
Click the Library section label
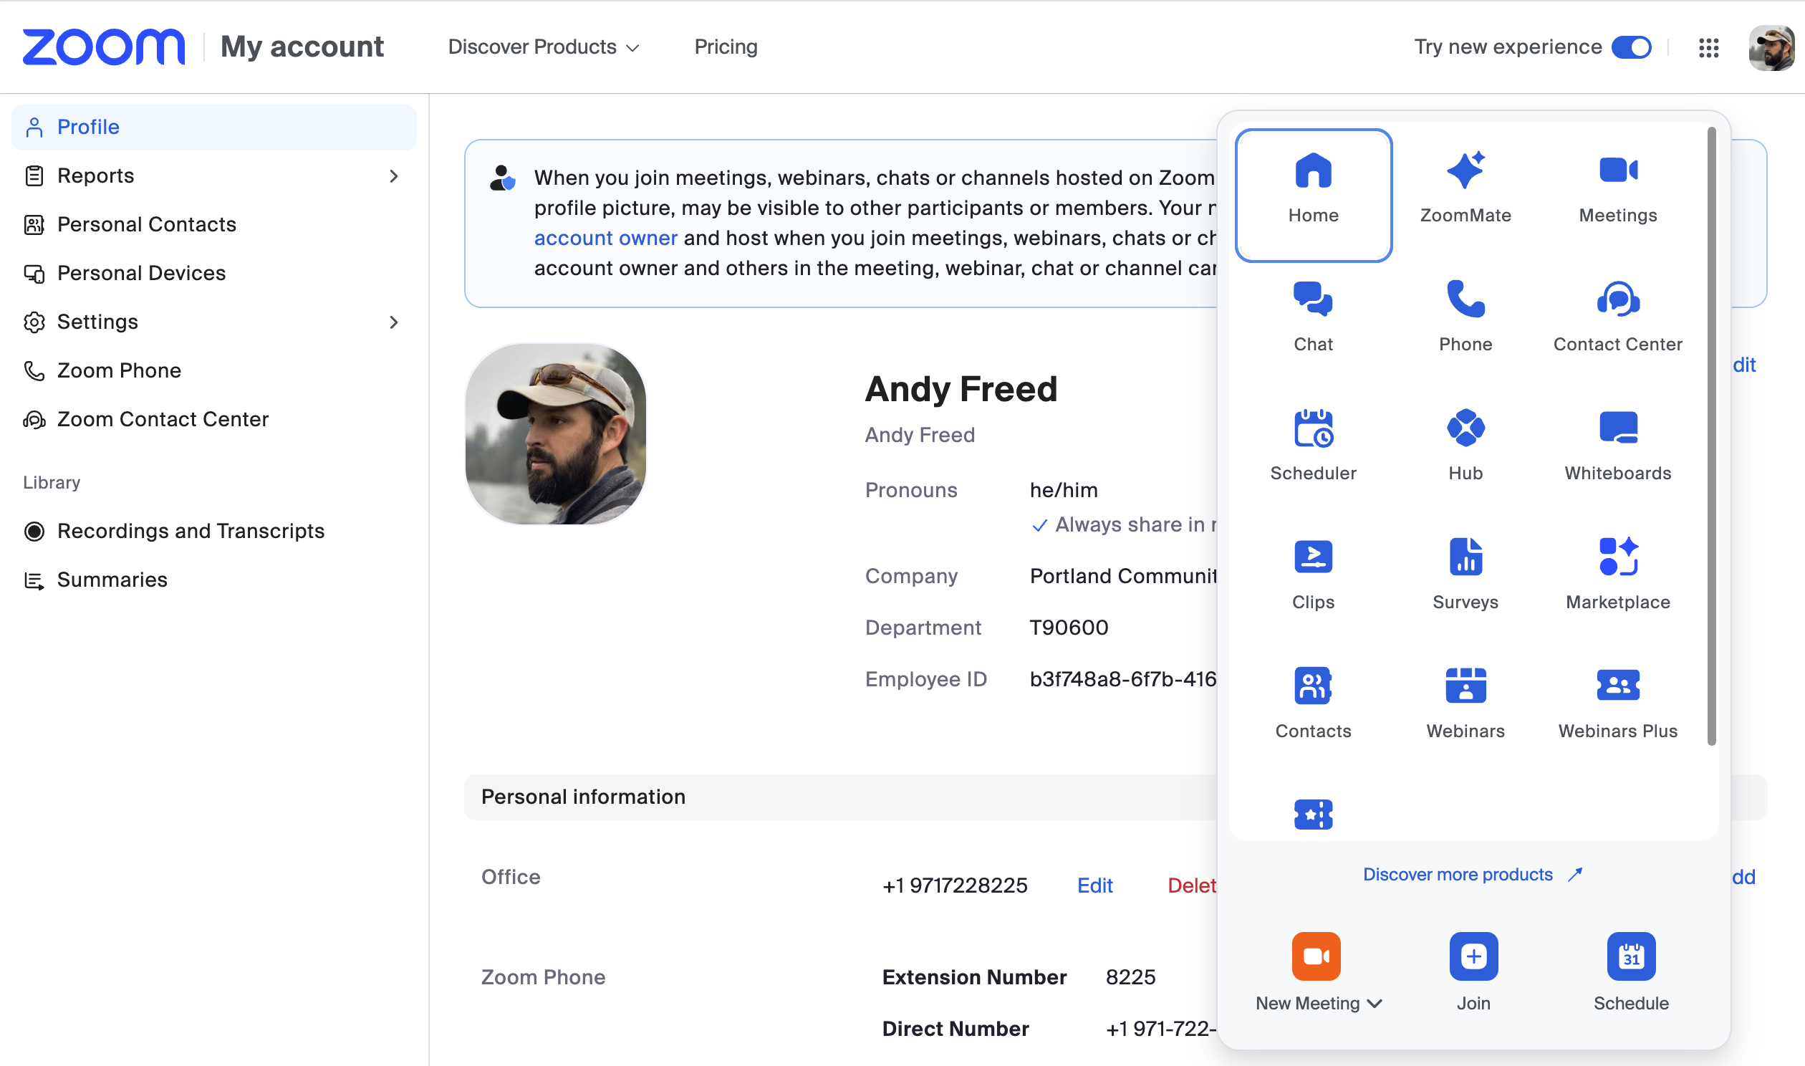point(52,482)
